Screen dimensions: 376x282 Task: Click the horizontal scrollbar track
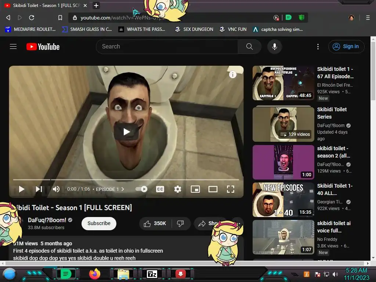click(x=185, y=263)
